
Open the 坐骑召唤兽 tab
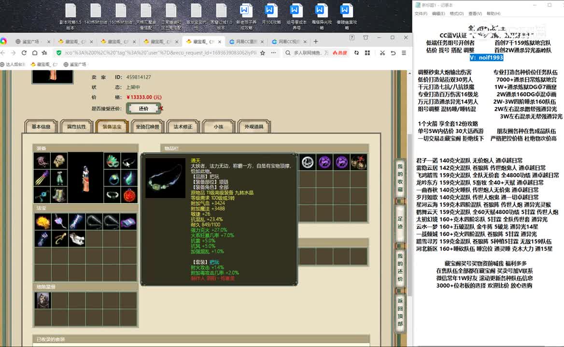[x=147, y=127]
